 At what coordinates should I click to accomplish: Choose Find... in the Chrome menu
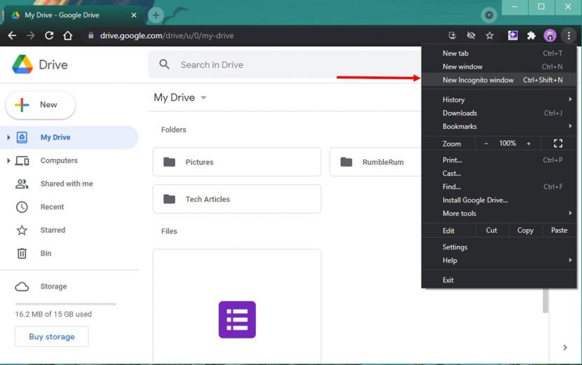click(499, 186)
